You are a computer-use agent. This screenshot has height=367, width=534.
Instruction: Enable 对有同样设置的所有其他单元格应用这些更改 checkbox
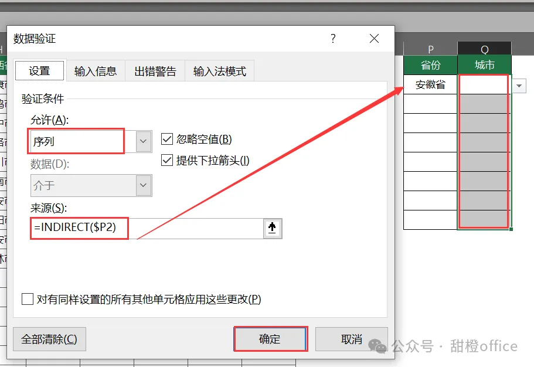[x=27, y=299]
